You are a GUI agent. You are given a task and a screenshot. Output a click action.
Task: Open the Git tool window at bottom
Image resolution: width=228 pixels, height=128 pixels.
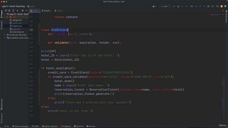pyautogui.click(x=7, y=126)
